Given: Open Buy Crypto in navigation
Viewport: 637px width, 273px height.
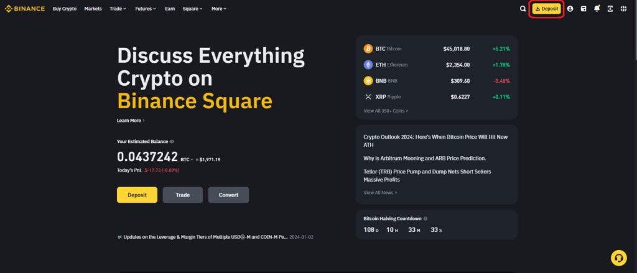Looking at the screenshot, I should 65,9.
